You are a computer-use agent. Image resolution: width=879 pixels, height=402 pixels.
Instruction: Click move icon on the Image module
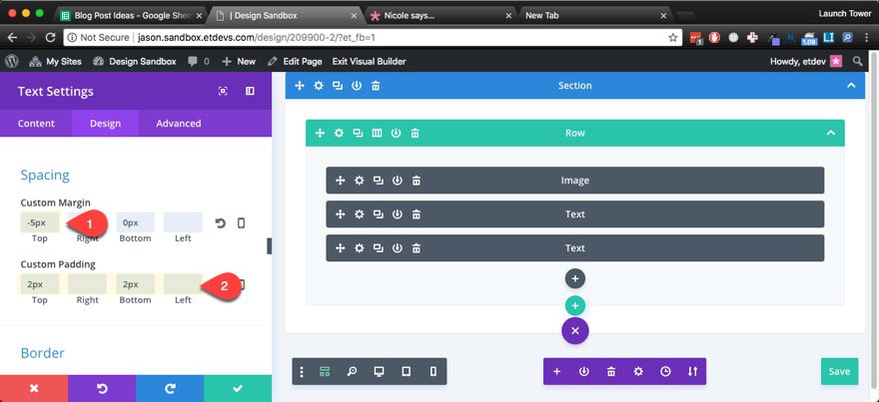tap(340, 181)
